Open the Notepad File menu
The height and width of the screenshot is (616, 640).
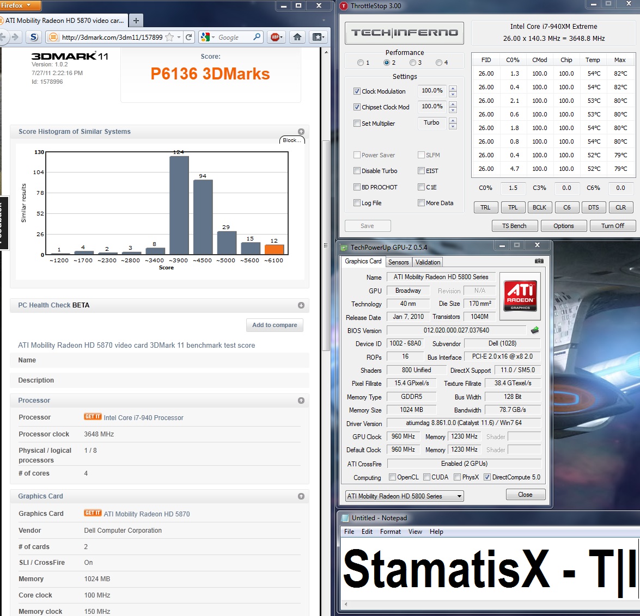[x=349, y=532]
